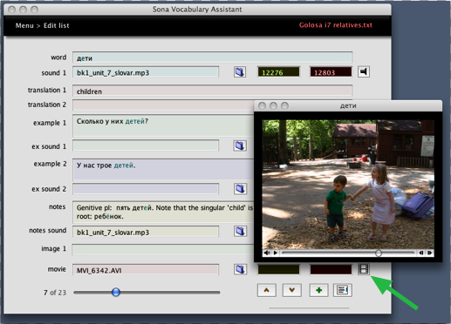Go to previous entry with up arrow
451x324 pixels.
coord(267,290)
